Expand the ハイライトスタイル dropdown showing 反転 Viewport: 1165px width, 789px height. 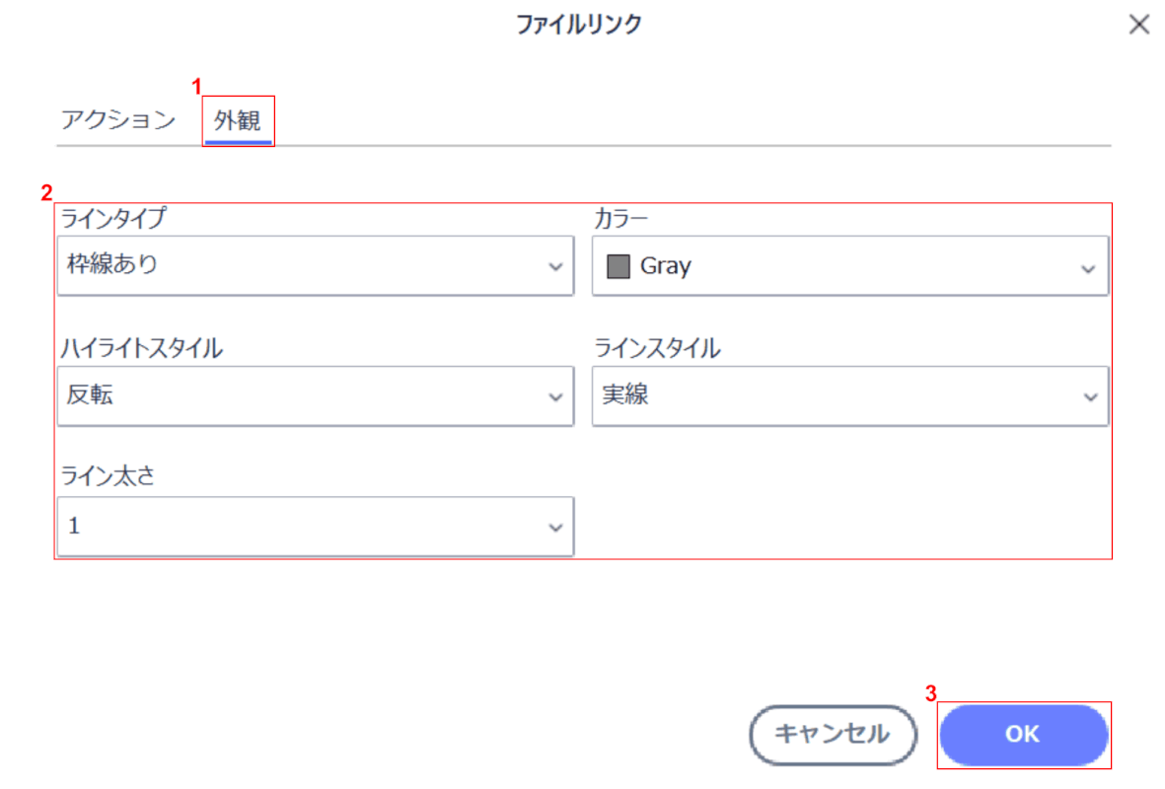296,395
